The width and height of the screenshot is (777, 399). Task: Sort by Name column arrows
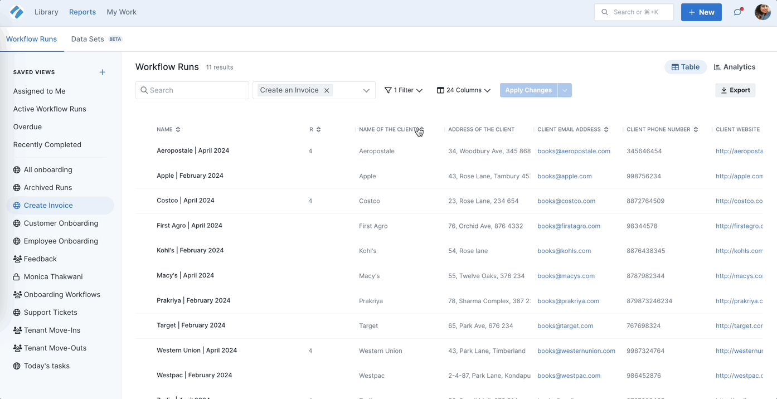[x=178, y=130]
